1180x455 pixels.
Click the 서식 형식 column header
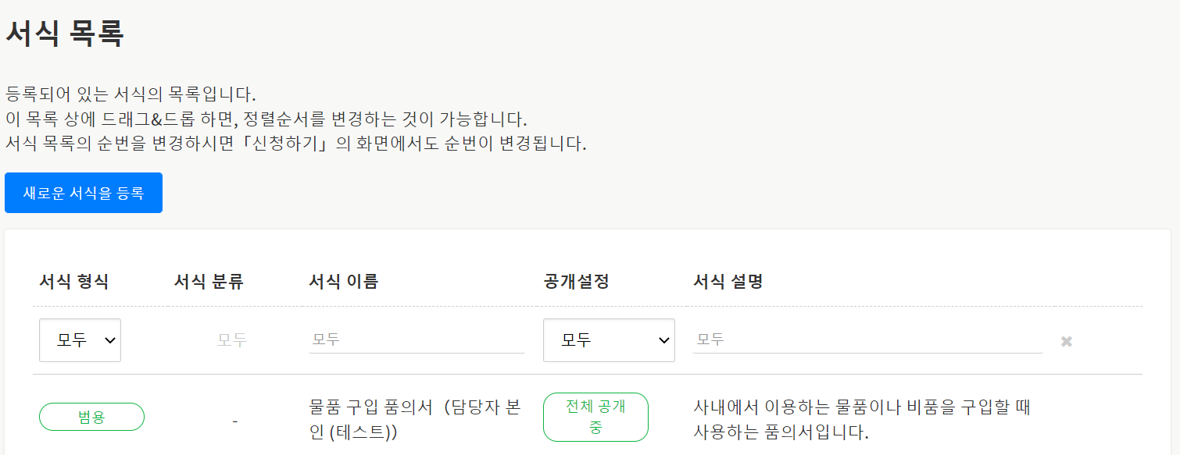pos(74,282)
